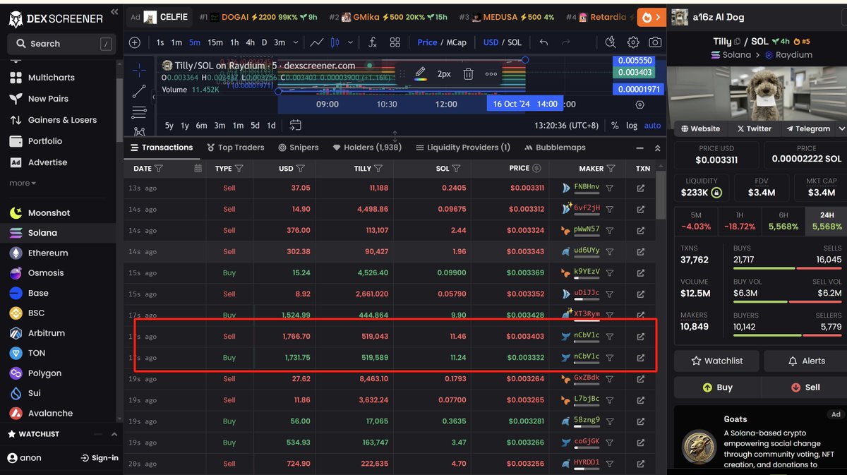This screenshot has width=847, height=475.
Task: Filter transactions by TYPE column
Action: (239, 169)
